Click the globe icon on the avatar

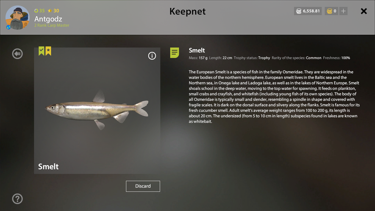9,27
